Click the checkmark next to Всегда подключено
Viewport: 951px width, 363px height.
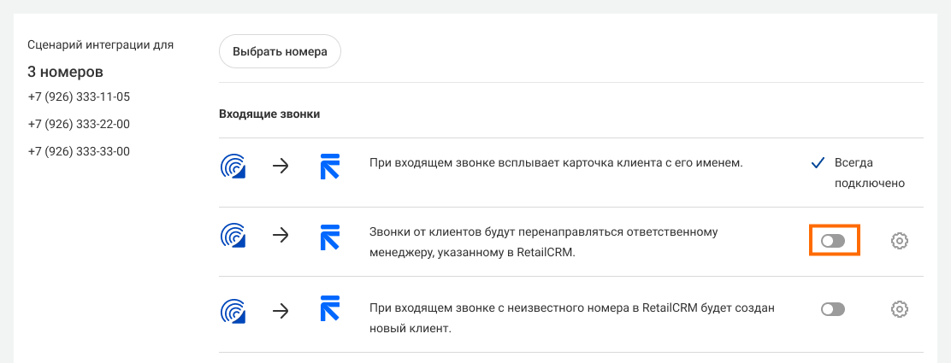(818, 163)
